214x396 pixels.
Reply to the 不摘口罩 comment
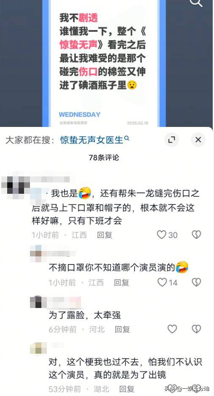122,282
